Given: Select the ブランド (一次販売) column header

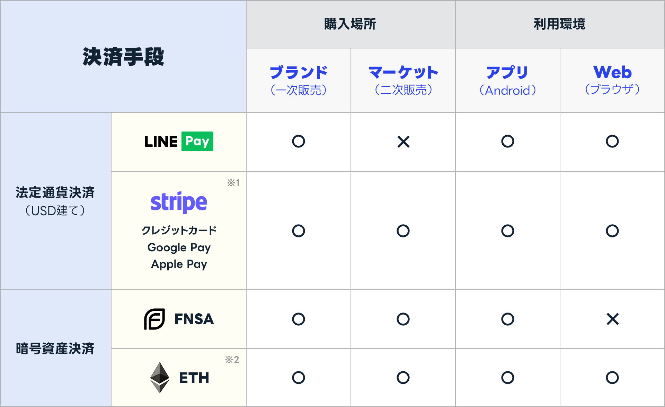Looking at the screenshot, I should pos(298,80).
